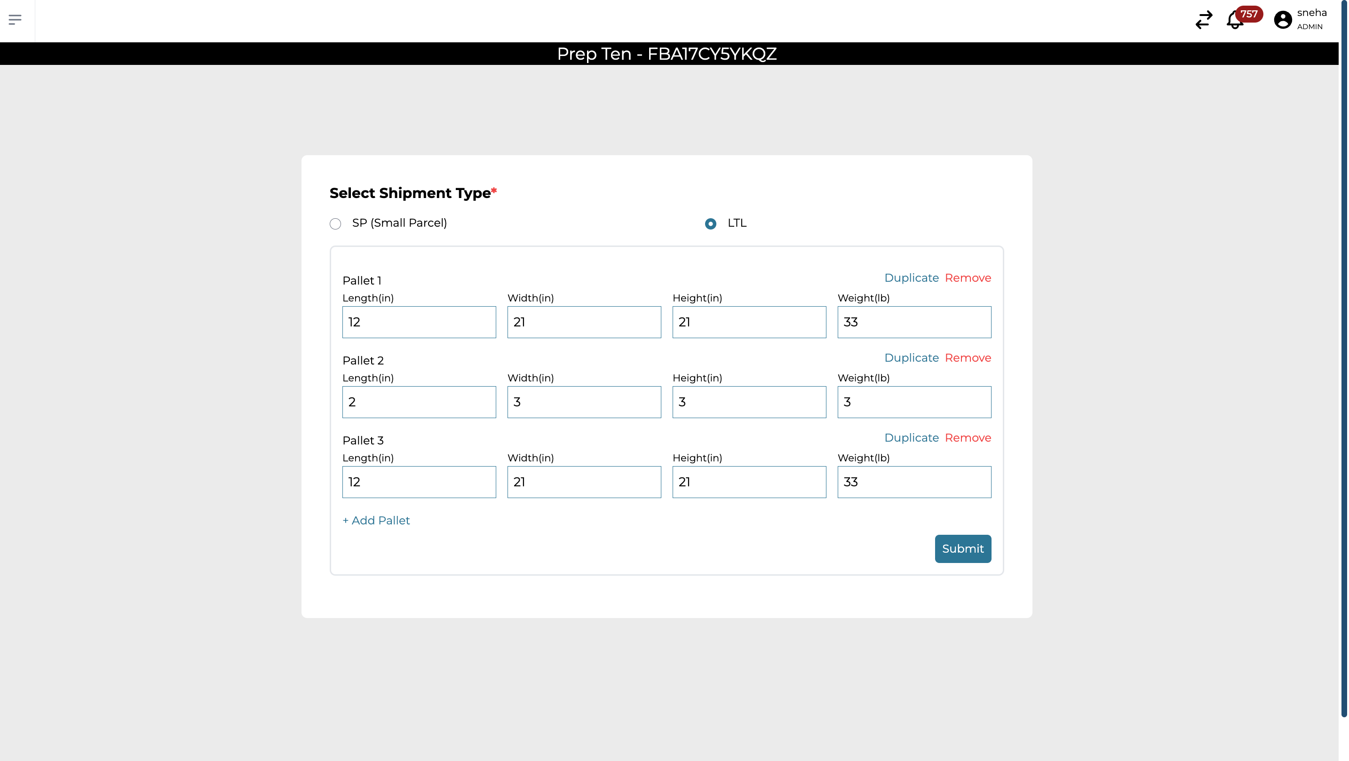Select SP (Small Parcel) radio button
The image size is (1349, 761).
tap(335, 223)
